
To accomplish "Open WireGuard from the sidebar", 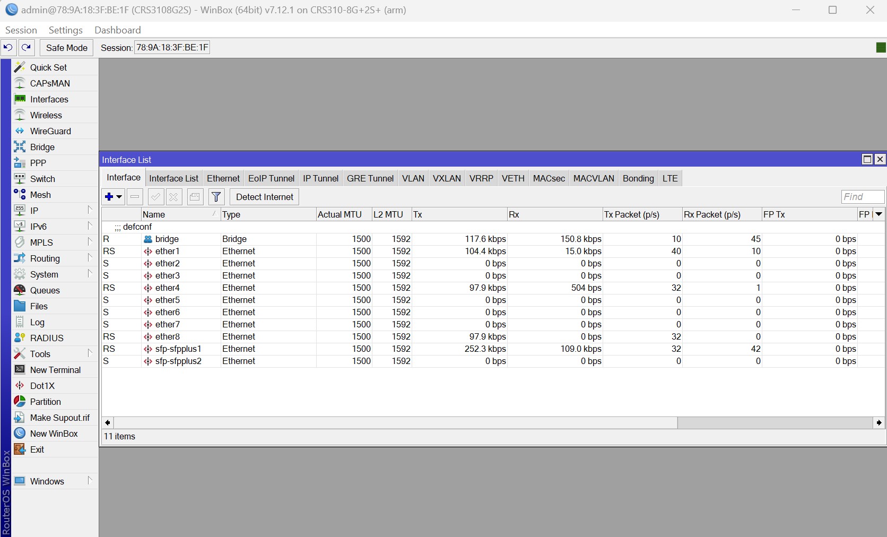I will click(x=50, y=131).
